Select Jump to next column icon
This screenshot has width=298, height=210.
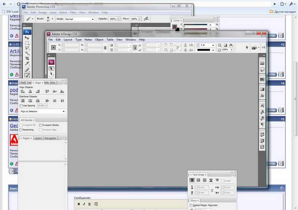(x=217, y=180)
